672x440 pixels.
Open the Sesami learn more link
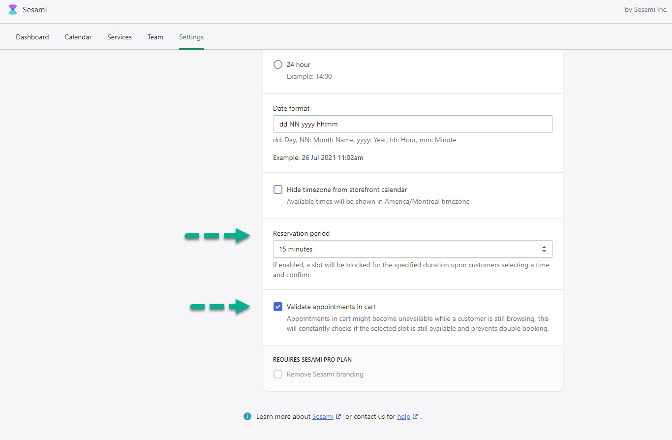point(323,416)
